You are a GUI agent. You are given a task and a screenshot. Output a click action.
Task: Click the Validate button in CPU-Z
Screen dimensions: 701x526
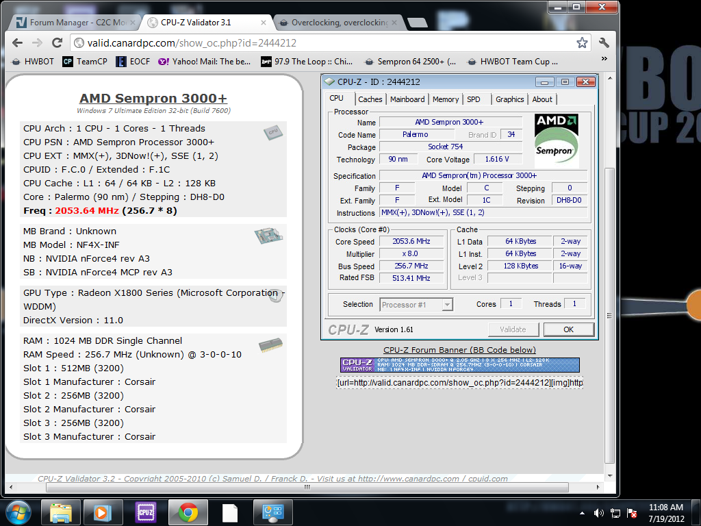tap(513, 329)
